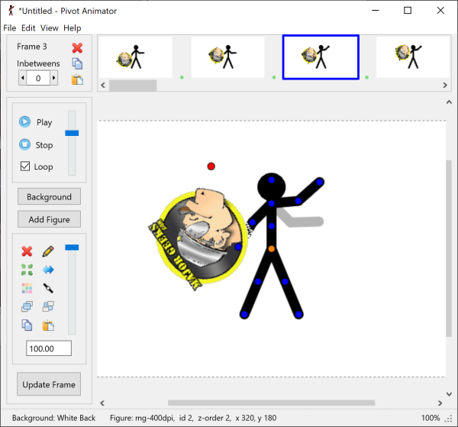The height and width of the screenshot is (427, 458).
Task: Click 'Background: White Back' status text
Action: point(53,418)
